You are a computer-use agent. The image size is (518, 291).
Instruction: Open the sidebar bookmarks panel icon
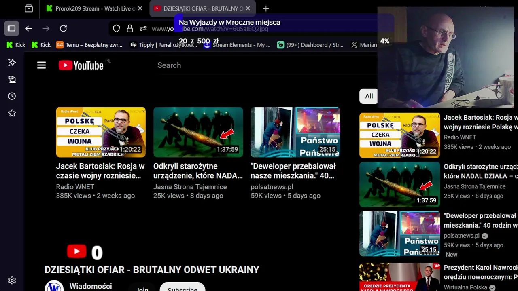[12, 79]
